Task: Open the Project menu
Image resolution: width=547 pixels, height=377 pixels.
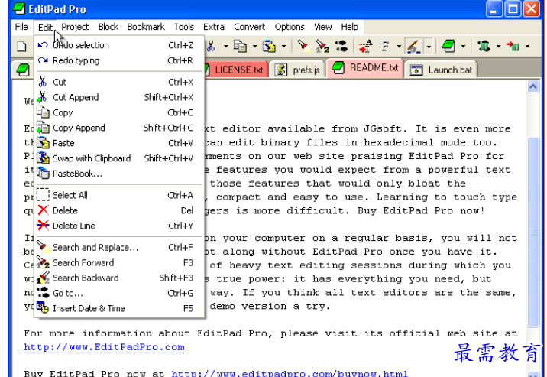Action: pyautogui.click(x=75, y=27)
